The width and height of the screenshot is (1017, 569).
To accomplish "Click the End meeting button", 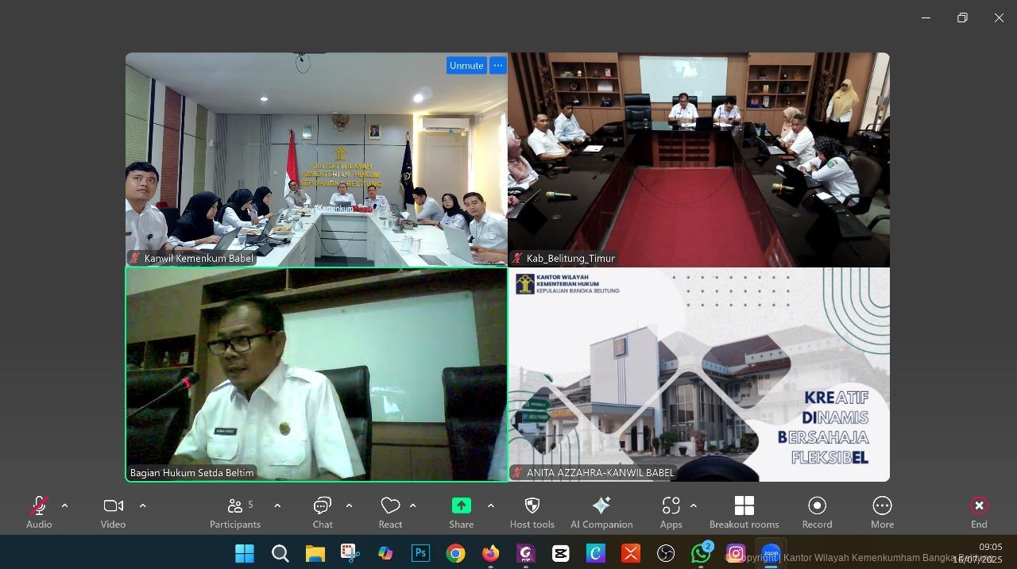I will (x=979, y=506).
